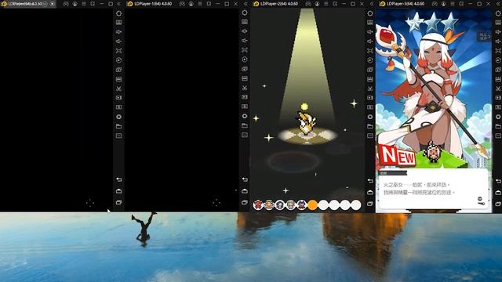Open account icon in first LDPlayer title bar
The height and width of the screenshot is (282, 502).
click(75, 4)
